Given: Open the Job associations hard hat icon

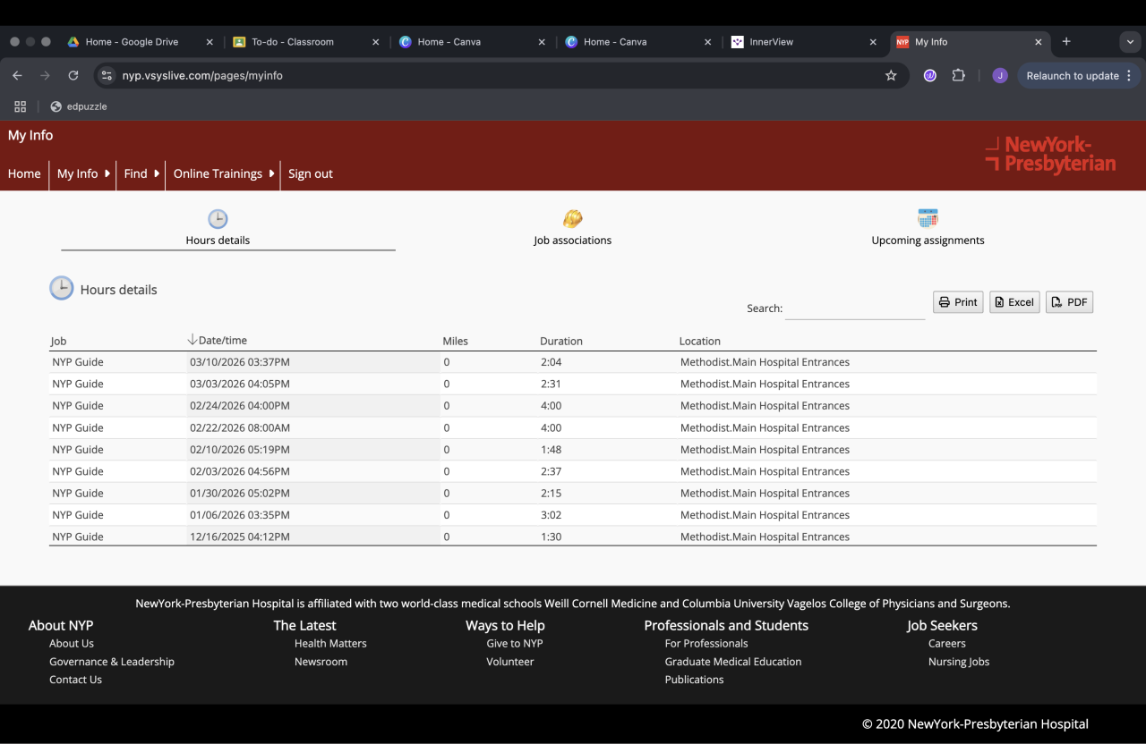Looking at the screenshot, I should tap(572, 219).
